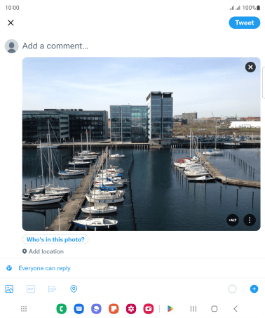265x318 pixels.
Task: Open the attached marina photo preview
Action: (141, 144)
